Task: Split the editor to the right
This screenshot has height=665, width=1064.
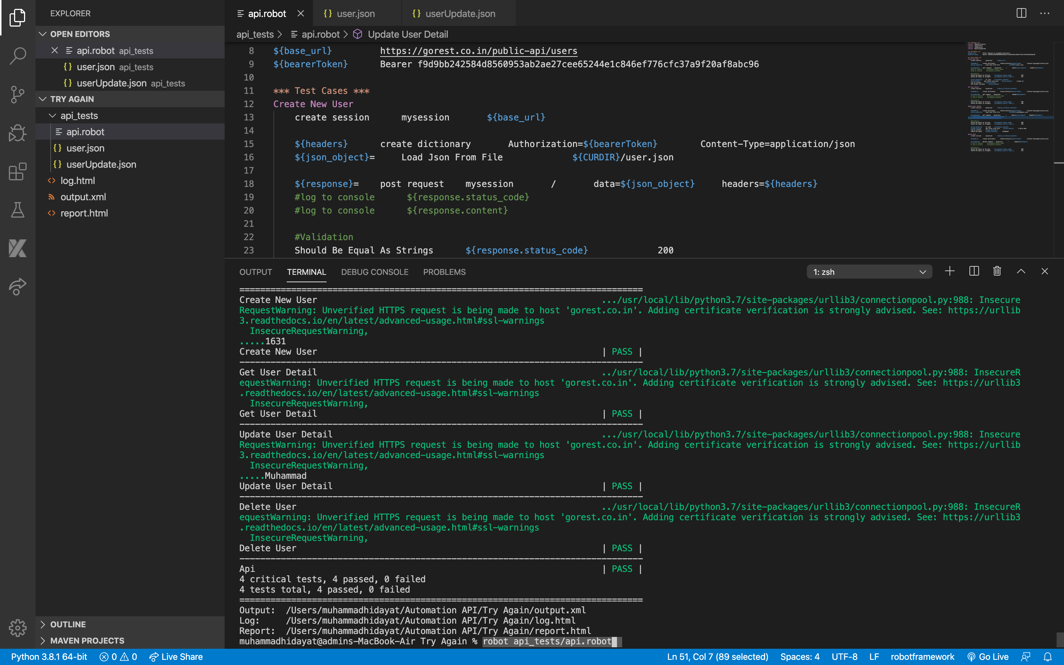Action: coord(1021,13)
